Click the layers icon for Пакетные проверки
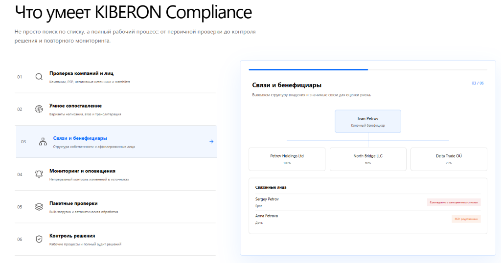 39,206
